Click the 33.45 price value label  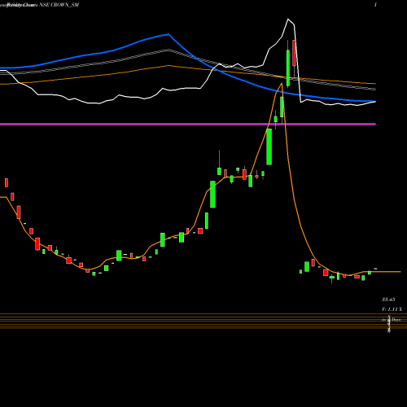[388, 300]
